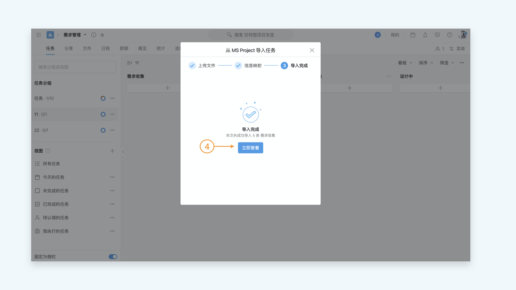This screenshot has width=516, height=290.
Task: Toggle the 固定为侧栏 switch
Action: tap(113, 257)
